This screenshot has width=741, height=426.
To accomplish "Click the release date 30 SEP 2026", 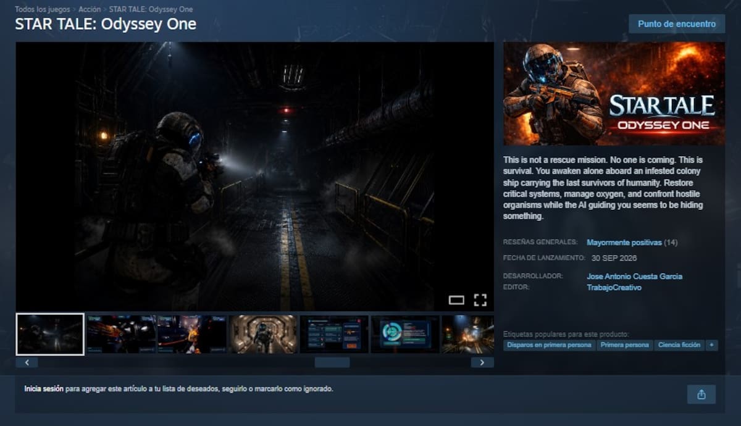I will tap(614, 257).
